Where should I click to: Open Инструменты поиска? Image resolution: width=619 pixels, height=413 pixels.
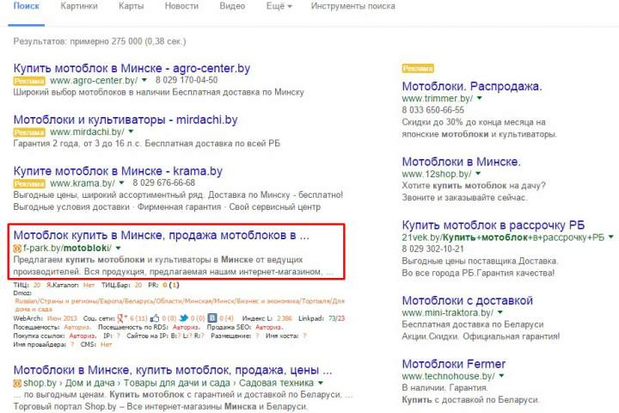pos(353,6)
